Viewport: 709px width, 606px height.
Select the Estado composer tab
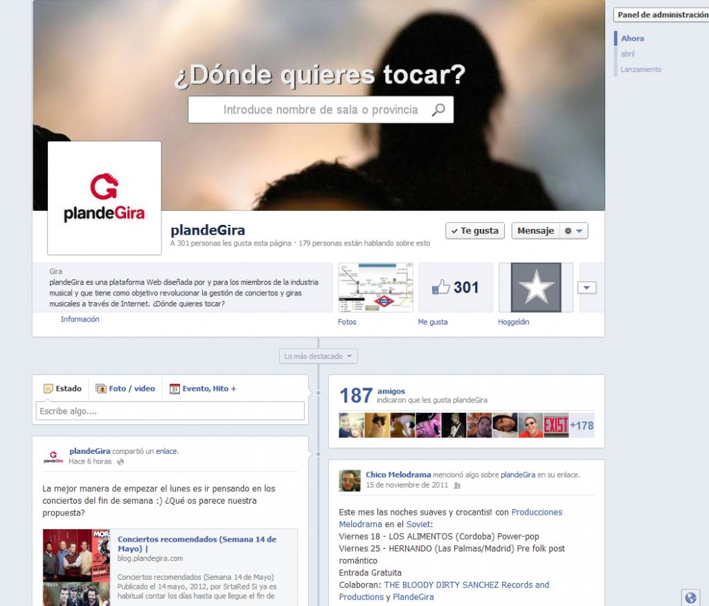click(x=62, y=389)
